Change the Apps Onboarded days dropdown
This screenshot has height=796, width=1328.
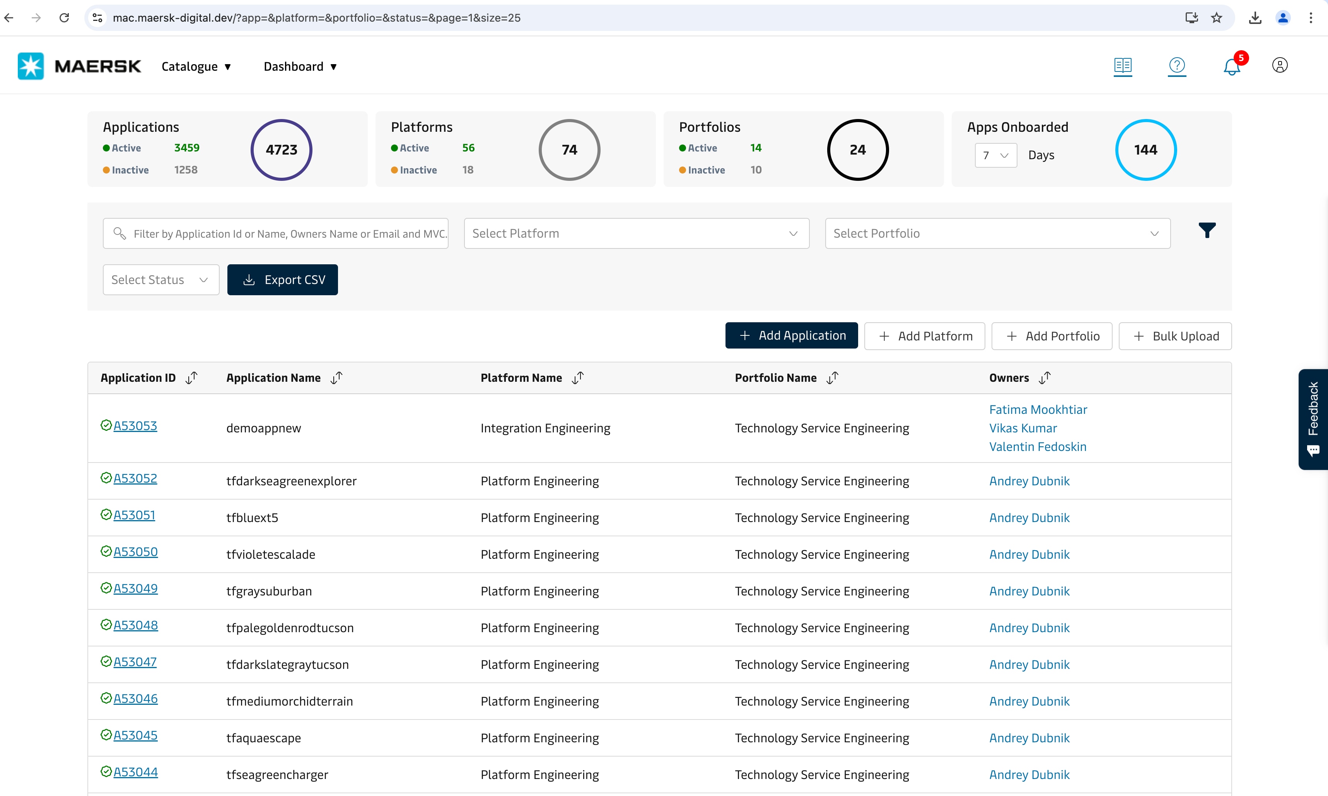tap(996, 156)
